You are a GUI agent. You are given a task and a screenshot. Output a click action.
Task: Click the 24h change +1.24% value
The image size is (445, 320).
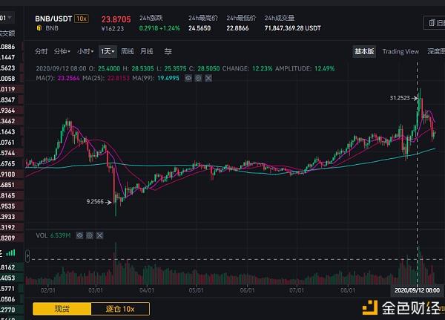pos(170,28)
